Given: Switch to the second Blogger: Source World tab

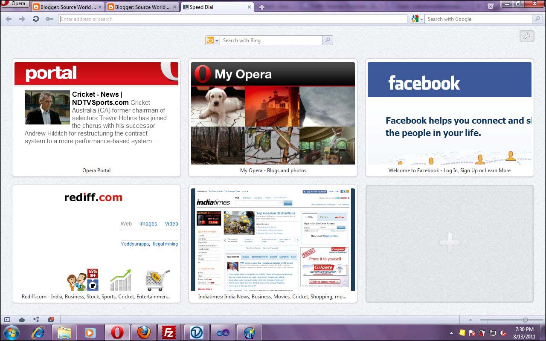Looking at the screenshot, I should (x=142, y=7).
